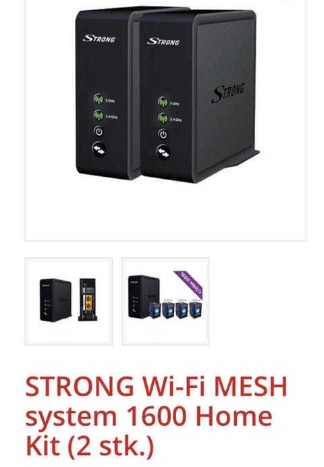Image resolution: width=324 pixels, height=467 pixels.
Task: Tap the power icon on left device
Action: pyautogui.click(x=99, y=132)
